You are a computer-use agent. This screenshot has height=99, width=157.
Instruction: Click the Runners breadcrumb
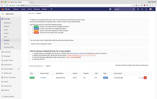pos(39,13)
